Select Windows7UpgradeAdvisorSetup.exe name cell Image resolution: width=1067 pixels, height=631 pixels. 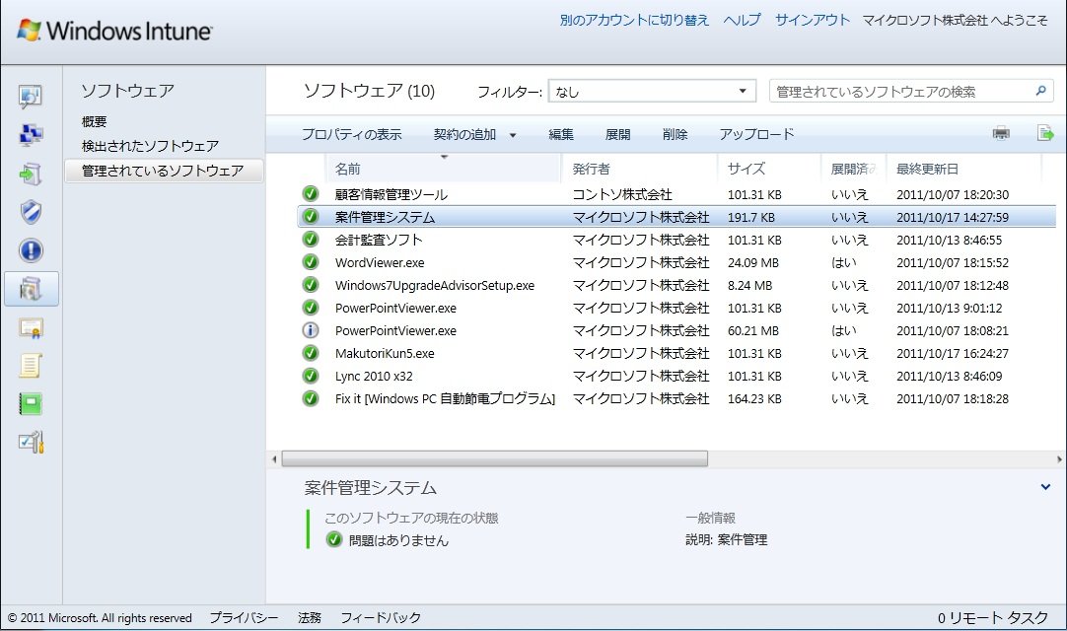pos(435,285)
